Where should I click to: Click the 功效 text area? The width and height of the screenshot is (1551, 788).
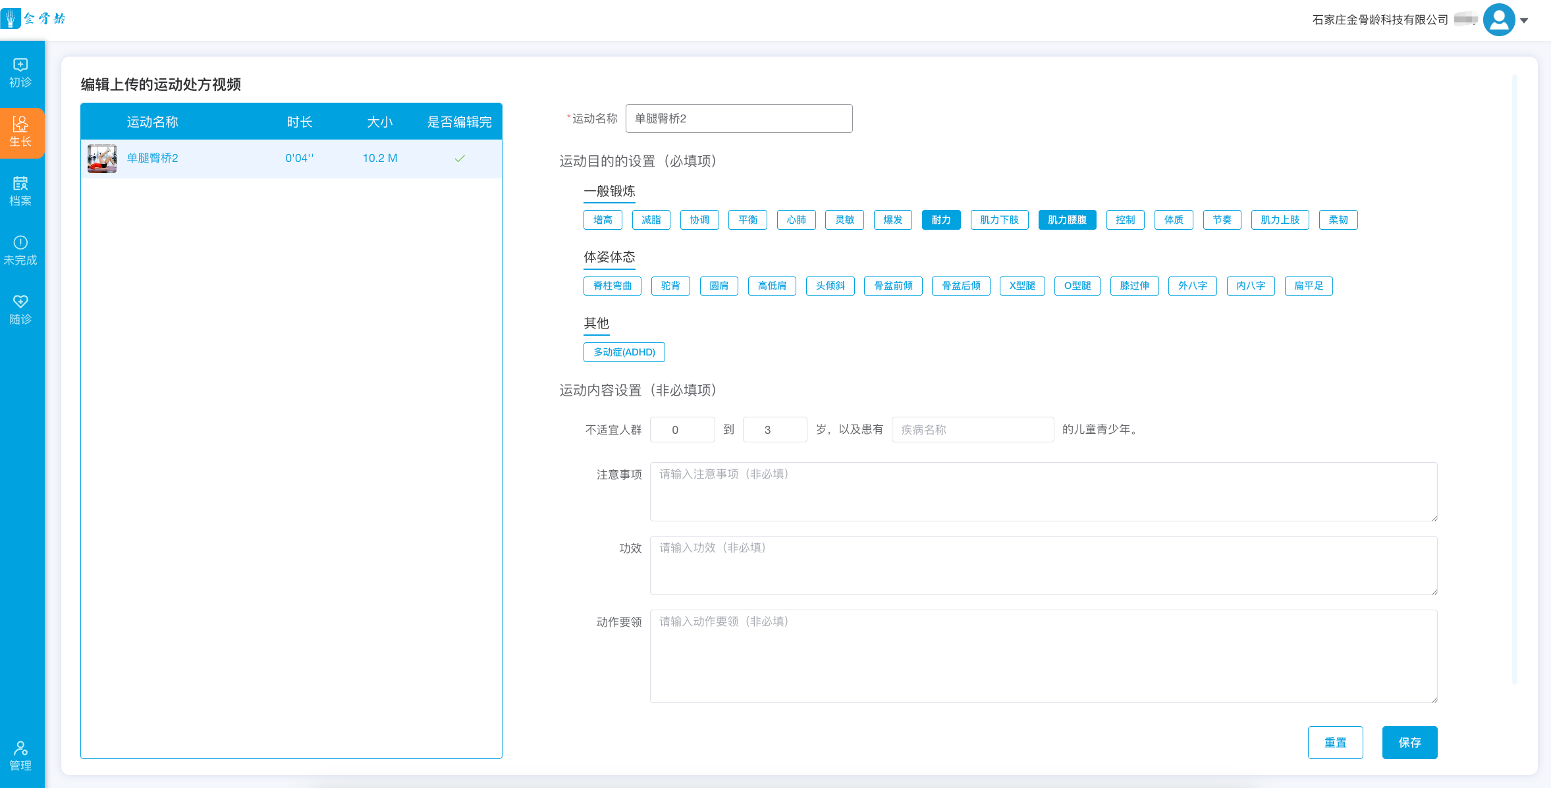tap(1044, 565)
